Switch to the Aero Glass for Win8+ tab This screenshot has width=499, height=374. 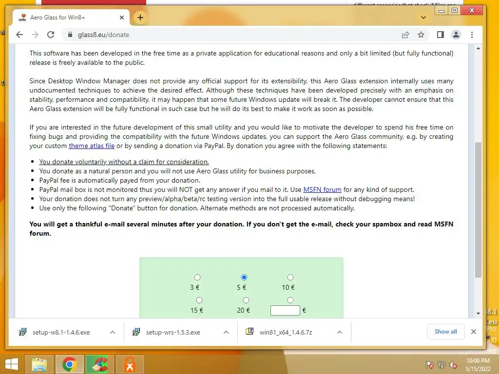click(x=71, y=18)
